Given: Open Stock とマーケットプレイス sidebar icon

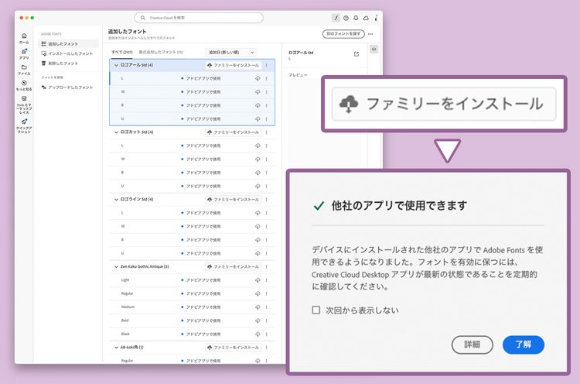Looking at the screenshot, I should (24, 98).
